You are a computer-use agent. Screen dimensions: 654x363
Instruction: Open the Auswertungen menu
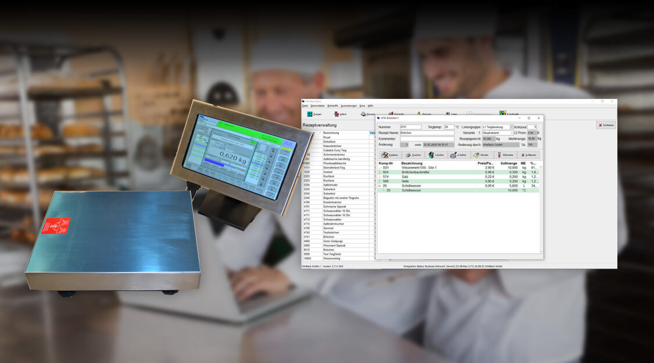tap(349, 106)
